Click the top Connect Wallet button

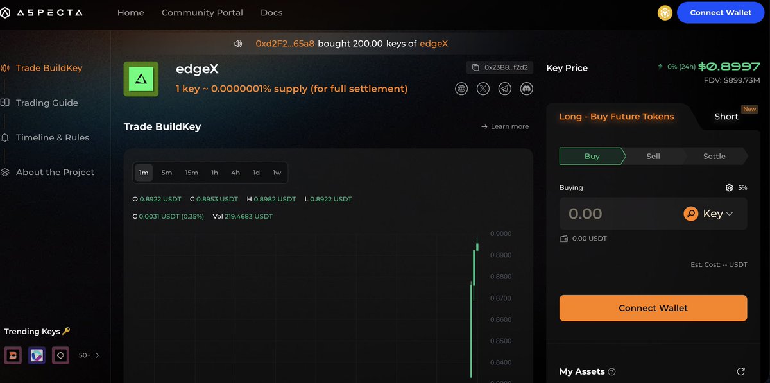click(x=721, y=12)
